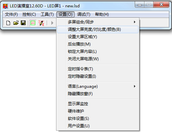Open the 调试(T) menu
172x132 pixels.
(x=84, y=15)
